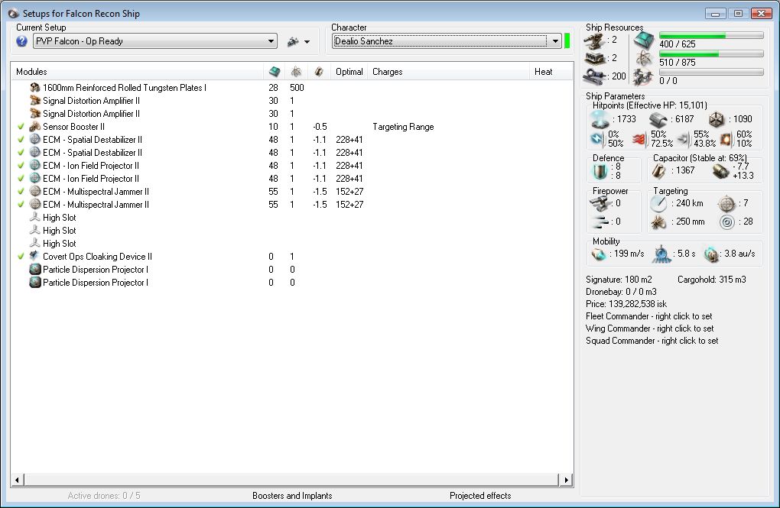Click the left arrow of the horizontal scrollbar
Viewport: 780px width, 508px height.
pyautogui.click(x=18, y=480)
